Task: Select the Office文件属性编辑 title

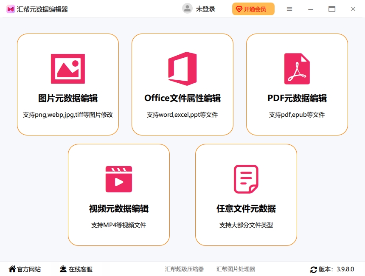Action: (x=182, y=98)
